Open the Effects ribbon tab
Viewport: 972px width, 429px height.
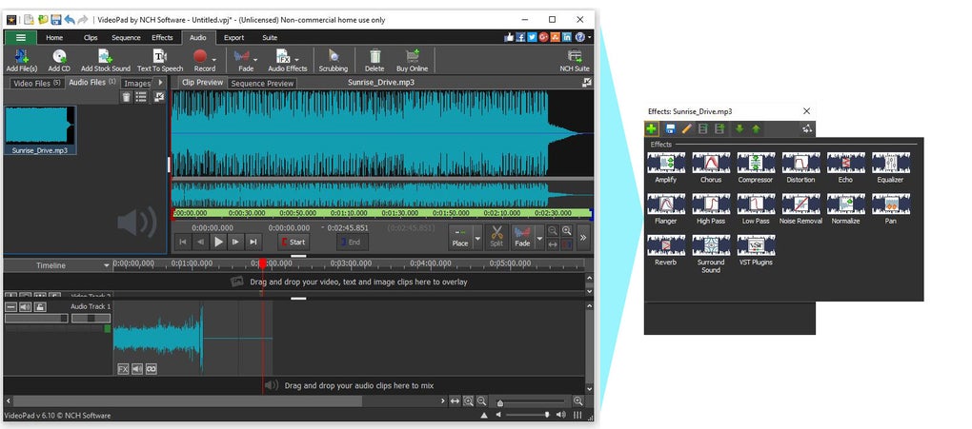pos(162,37)
